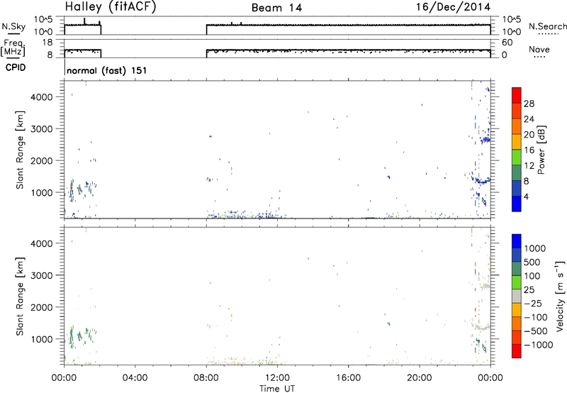Click the yellow 16-20 dB segment of Power colorbar
567x393 pixels.
[517, 141]
